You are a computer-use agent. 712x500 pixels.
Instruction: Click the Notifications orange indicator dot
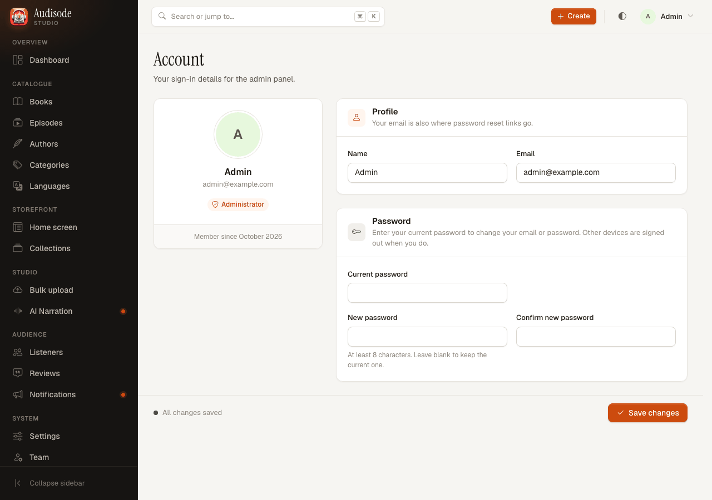(x=123, y=394)
